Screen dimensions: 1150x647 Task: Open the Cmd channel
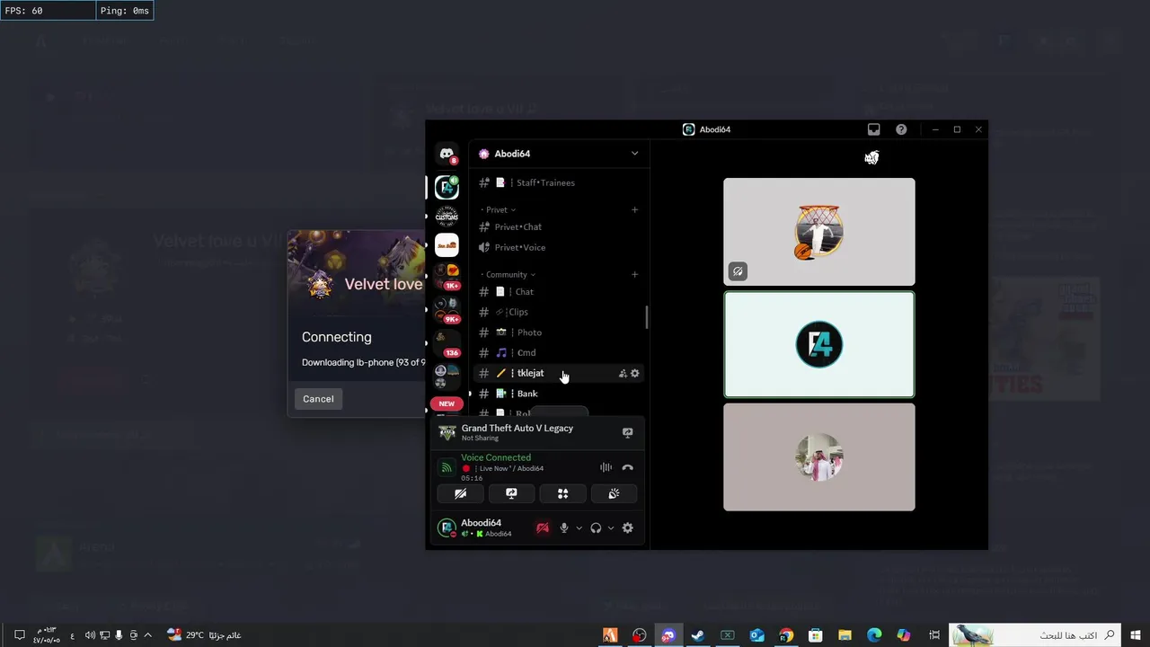tap(558, 352)
